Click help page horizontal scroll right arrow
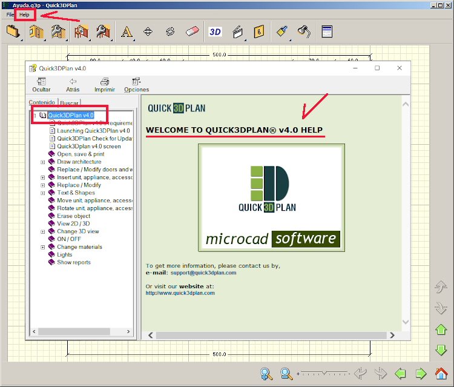Viewport: 454px width, 387px height. click(392, 335)
